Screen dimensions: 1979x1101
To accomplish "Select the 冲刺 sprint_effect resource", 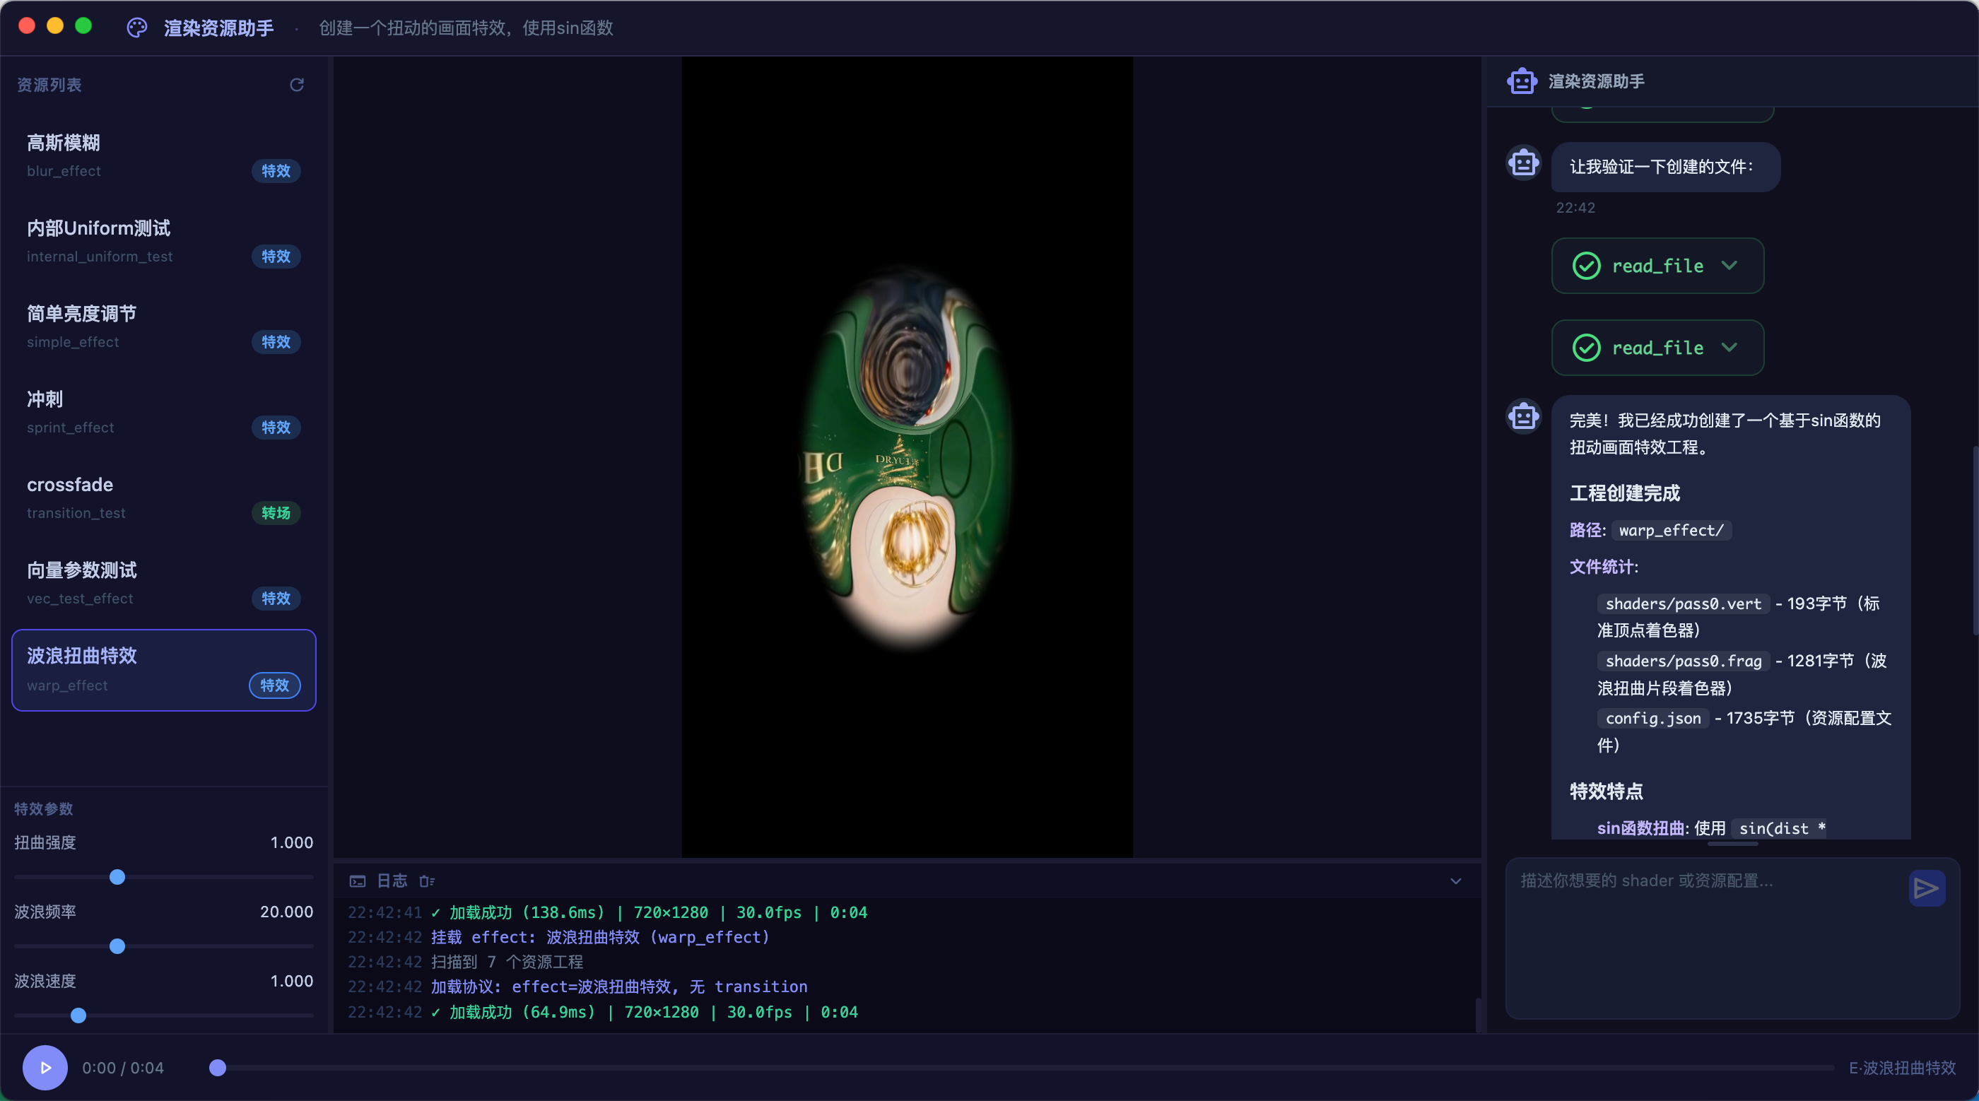I will point(164,413).
